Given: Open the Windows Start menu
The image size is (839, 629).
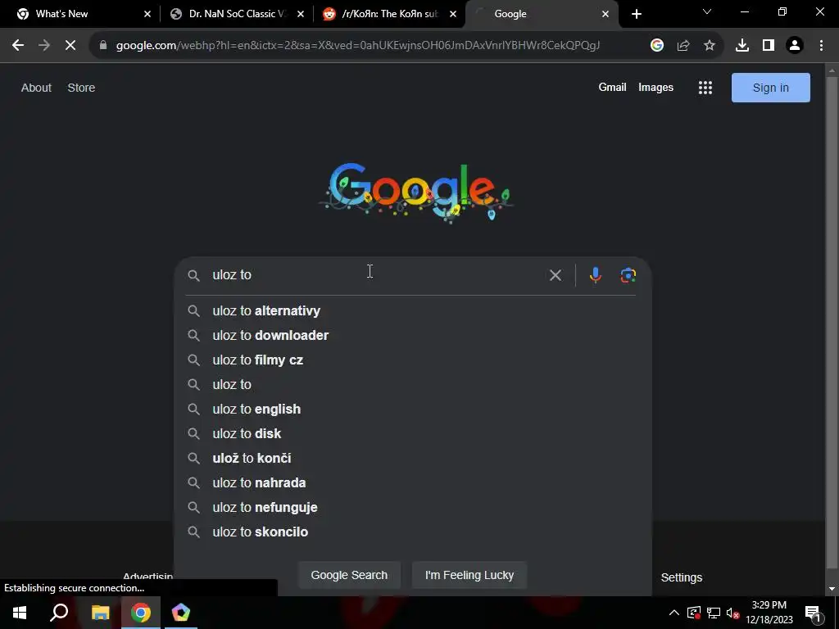Looking at the screenshot, I should [x=20, y=613].
